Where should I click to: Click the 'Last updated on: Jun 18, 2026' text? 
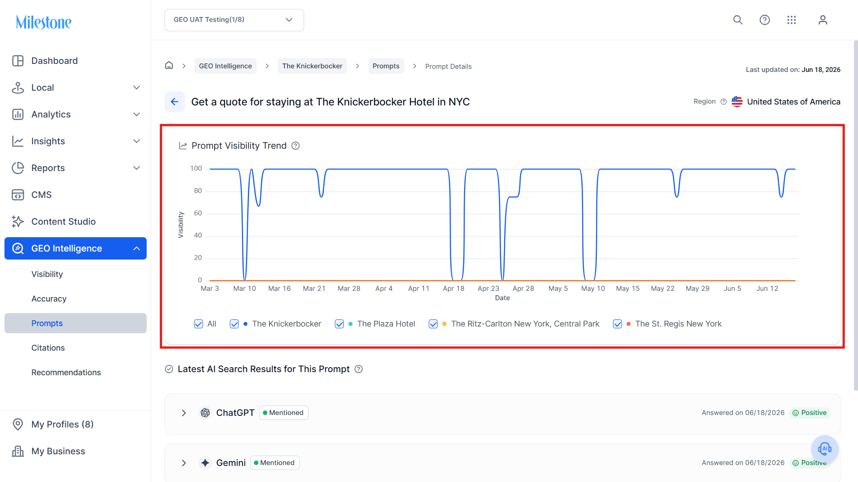(793, 70)
